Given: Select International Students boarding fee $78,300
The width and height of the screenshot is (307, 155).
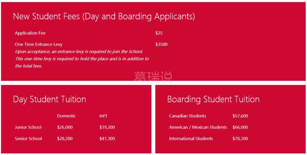Looking at the screenshot, I should click(240, 139).
